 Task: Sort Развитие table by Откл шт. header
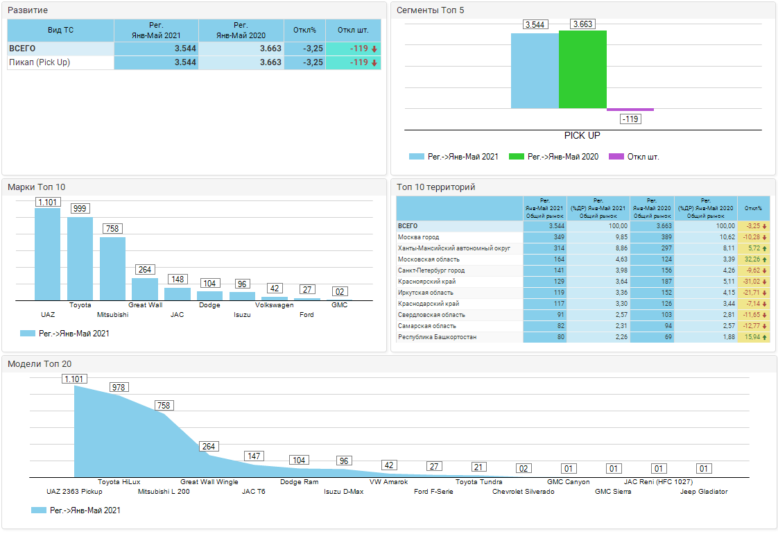353,30
